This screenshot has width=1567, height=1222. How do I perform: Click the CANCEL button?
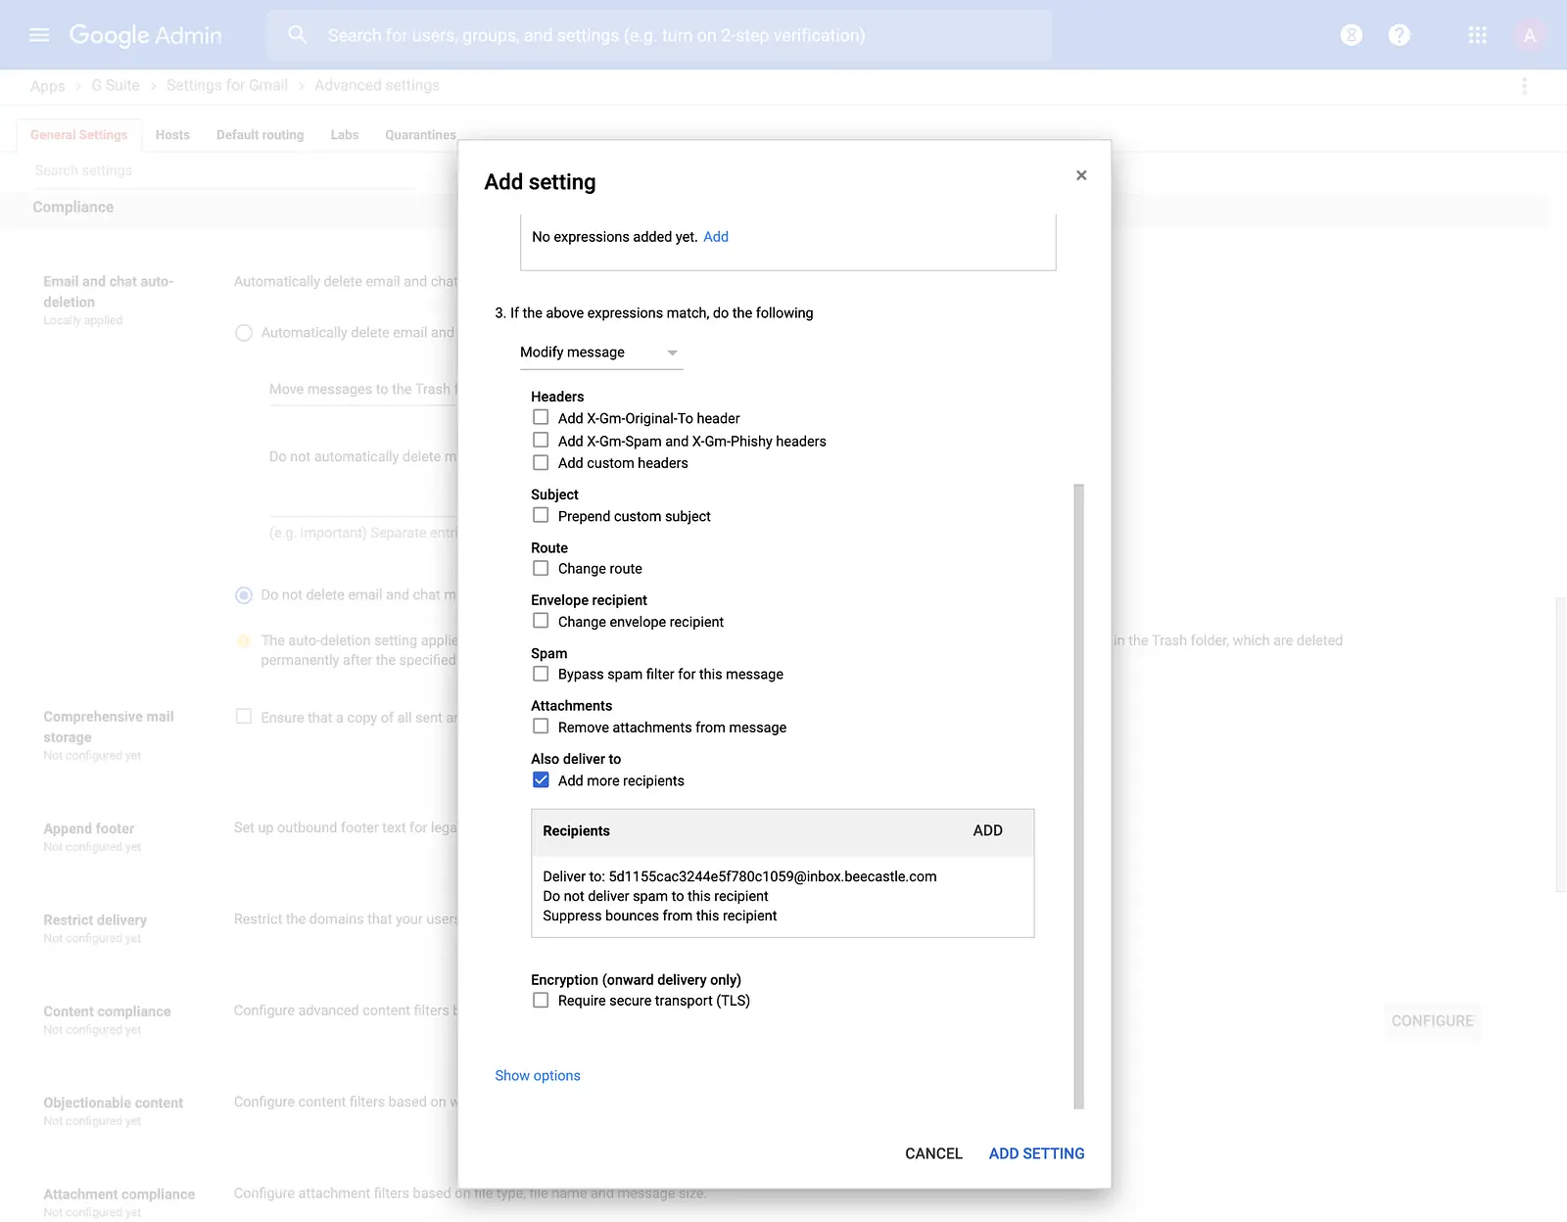click(x=933, y=1153)
